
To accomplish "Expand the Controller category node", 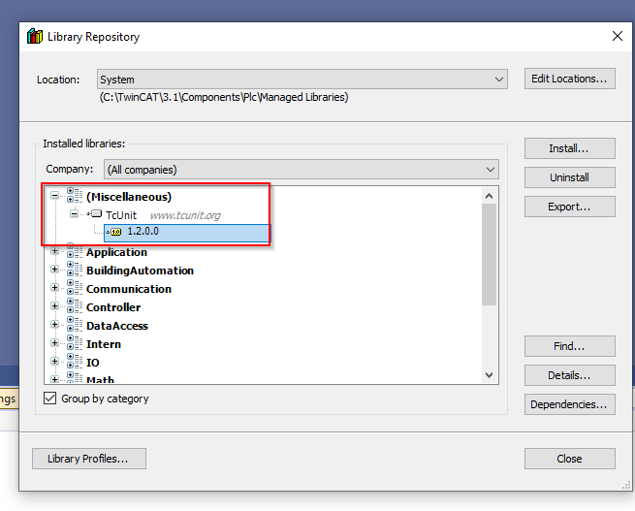I will click(x=54, y=305).
